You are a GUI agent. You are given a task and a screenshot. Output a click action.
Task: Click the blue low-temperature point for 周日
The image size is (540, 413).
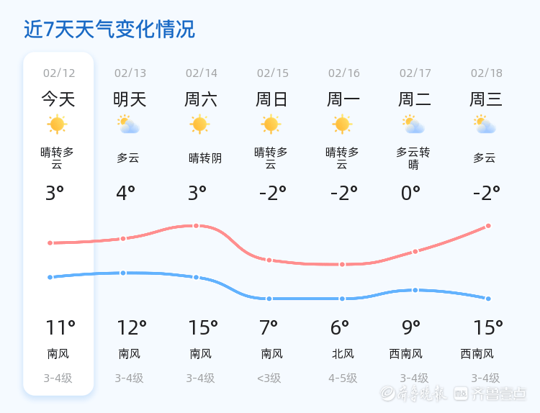[269, 299]
